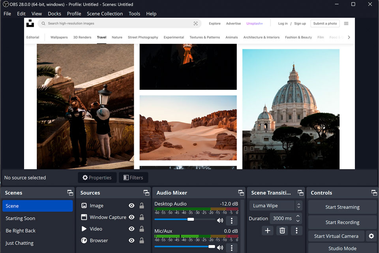Click Submit a photo button in preview
The image size is (379, 253).
click(x=325, y=23)
